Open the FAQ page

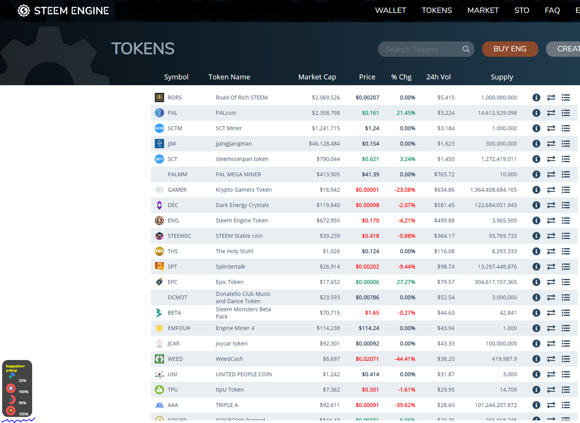coord(552,10)
